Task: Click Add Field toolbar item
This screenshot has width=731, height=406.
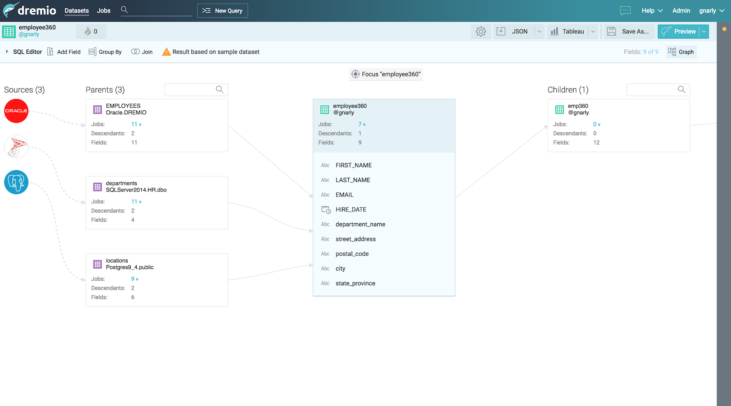Action: click(x=64, y=52)
